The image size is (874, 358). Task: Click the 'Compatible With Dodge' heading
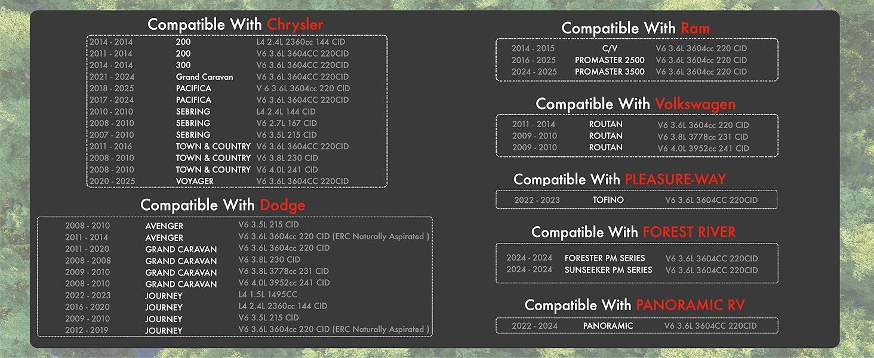click(223, 205)
